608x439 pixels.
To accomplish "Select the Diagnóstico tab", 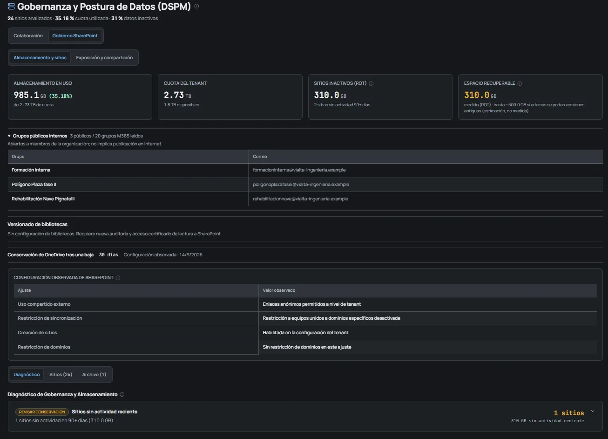I will (27, 375).
